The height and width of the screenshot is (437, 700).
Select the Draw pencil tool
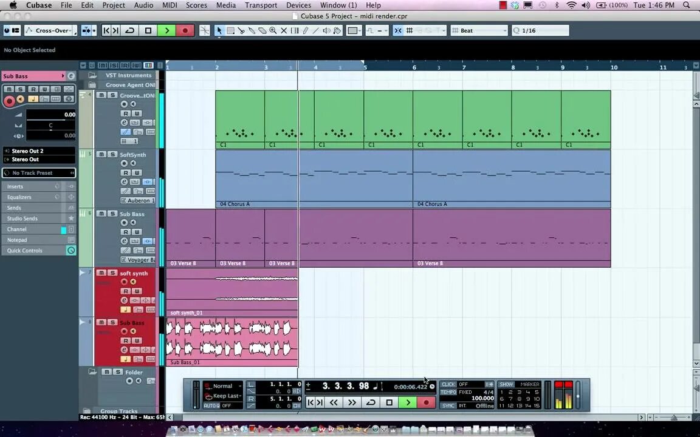pyautogui.click(x=306, y=30)
